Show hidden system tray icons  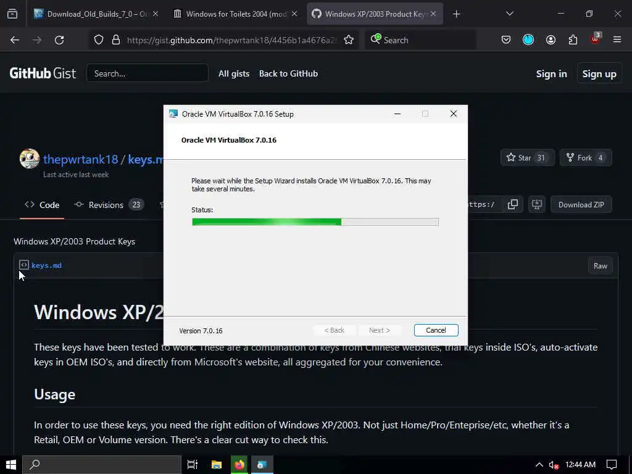click(539, 465)
